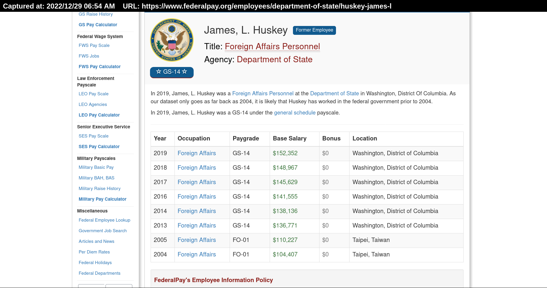View the SES Pay Scale
547x288 pixels.
[x=93, y=136]
